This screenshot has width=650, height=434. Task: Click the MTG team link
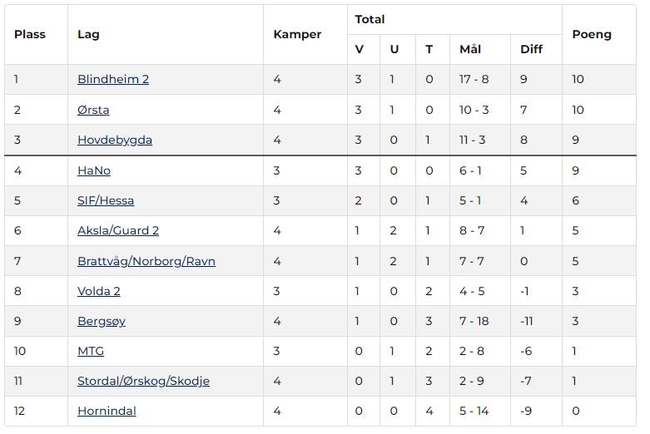[x=90, y=351]
